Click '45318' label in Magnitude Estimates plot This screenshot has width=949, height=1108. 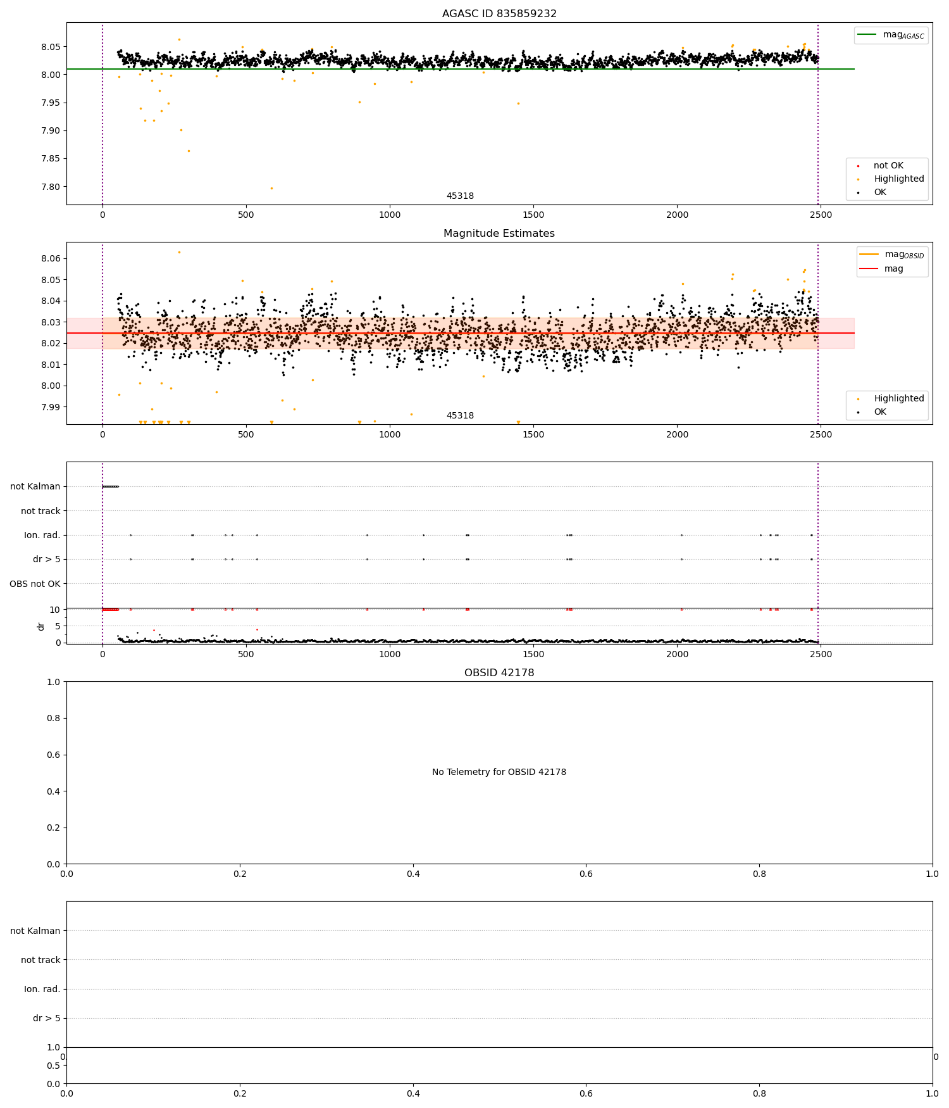coord(460,416)
